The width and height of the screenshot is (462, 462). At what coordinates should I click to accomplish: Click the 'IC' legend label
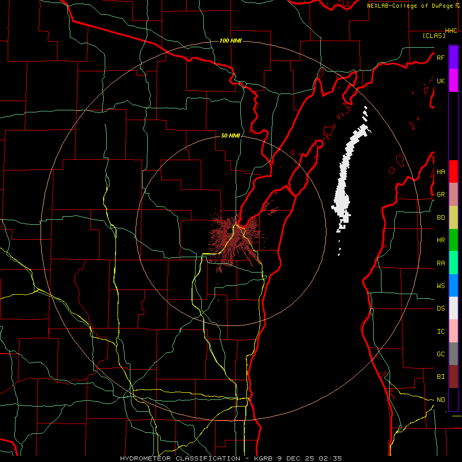click(x=440, y=331)
